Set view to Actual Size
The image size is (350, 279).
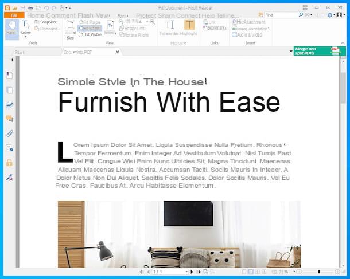pyautogui.click(x=71, y=30)
